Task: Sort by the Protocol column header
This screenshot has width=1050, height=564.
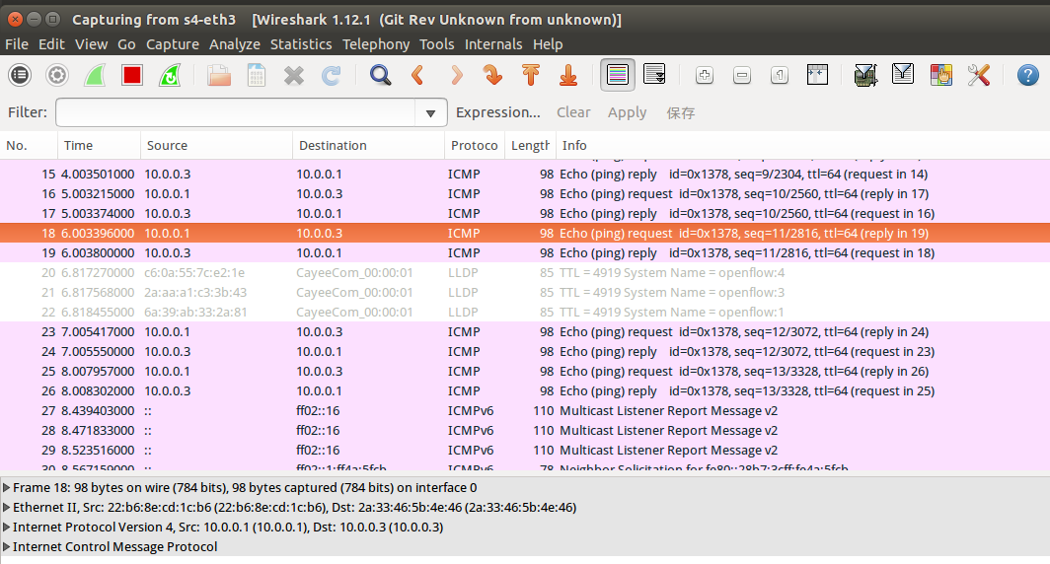Action: (x=474, y=145)
